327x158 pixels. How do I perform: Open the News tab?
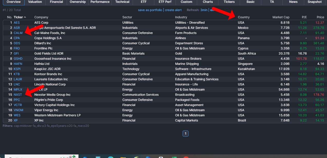point(293,2)
